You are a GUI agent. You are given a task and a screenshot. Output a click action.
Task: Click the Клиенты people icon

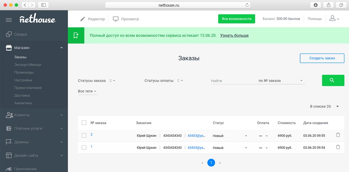[9, 115]
